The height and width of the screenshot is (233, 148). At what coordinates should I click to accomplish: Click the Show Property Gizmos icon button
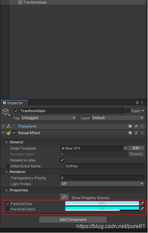(64, 197)
